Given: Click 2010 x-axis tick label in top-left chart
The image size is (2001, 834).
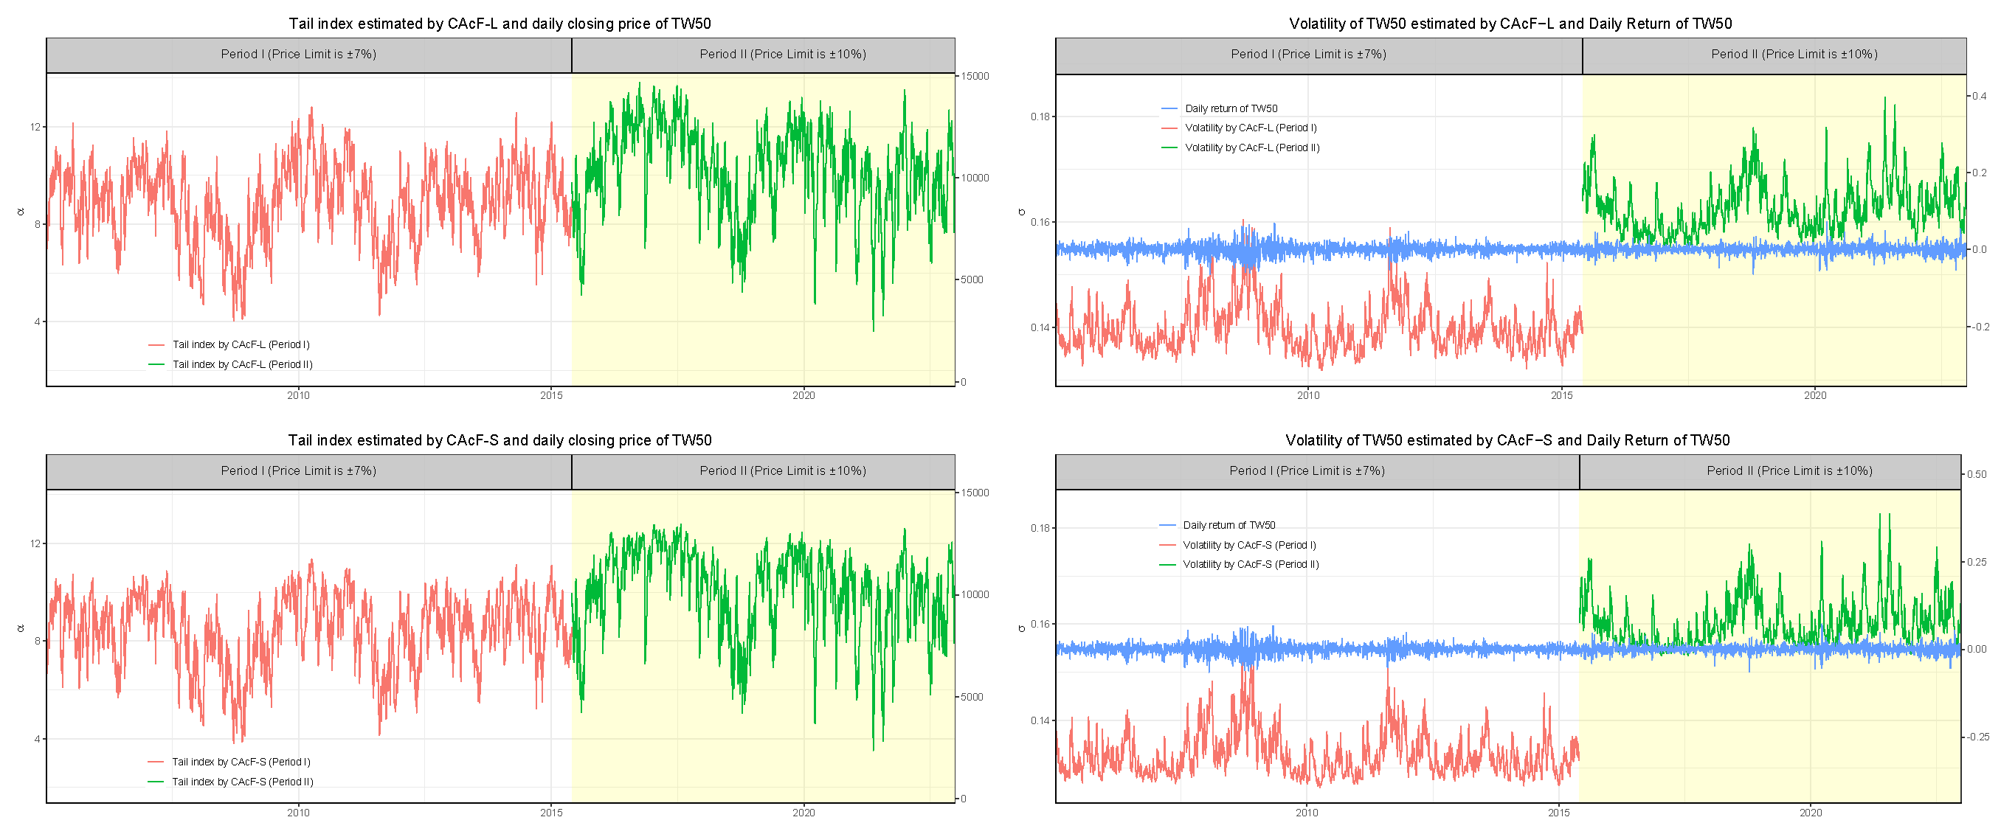Looking at the screenshot, I should click(x=298, y=395).
